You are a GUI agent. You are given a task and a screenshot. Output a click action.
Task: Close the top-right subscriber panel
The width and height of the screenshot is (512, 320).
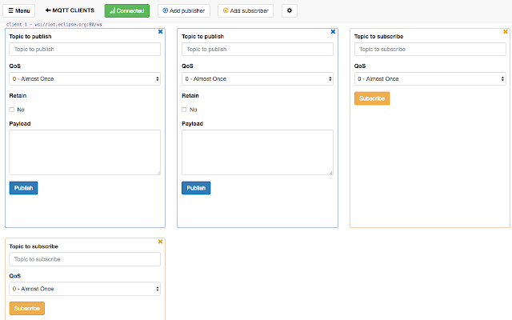point(506,32)
